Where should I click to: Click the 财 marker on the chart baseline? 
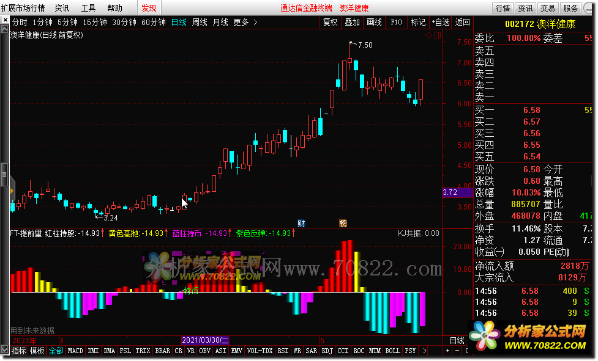click(301, 224)
